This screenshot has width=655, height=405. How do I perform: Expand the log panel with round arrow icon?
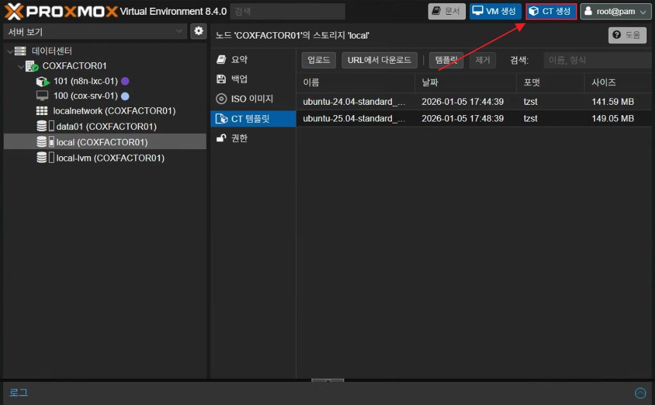640,393
